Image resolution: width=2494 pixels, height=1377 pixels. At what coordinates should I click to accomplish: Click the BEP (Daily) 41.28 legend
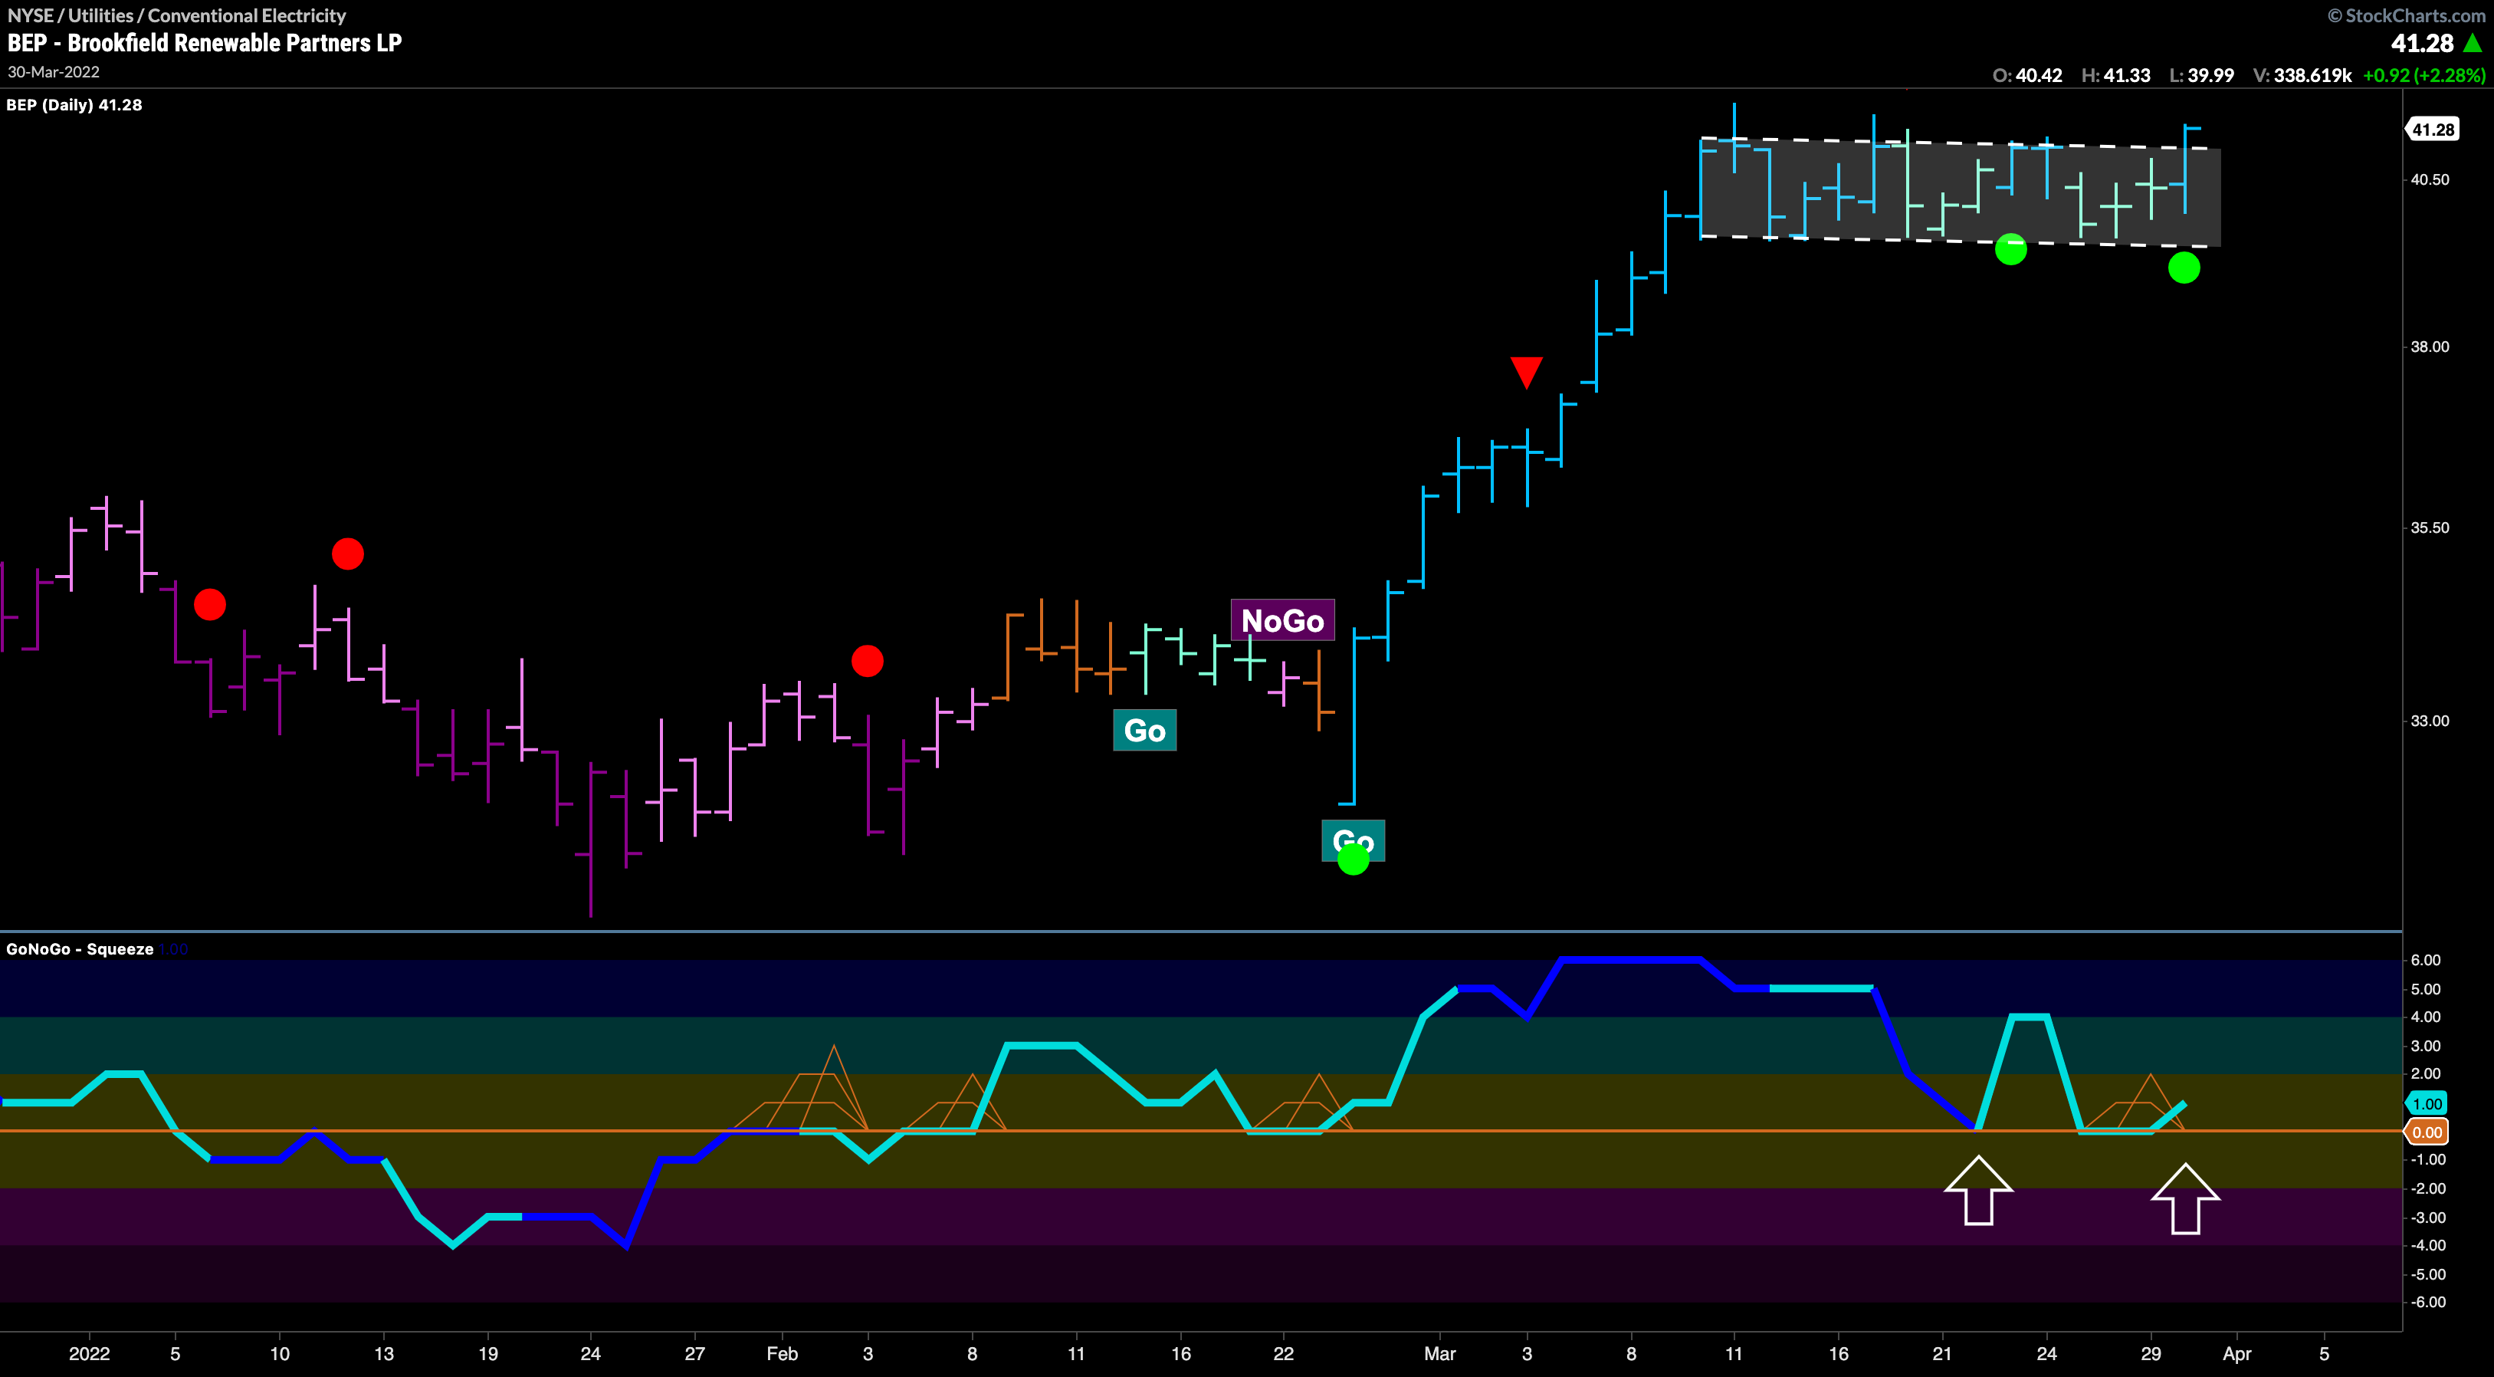pos(74,104)
